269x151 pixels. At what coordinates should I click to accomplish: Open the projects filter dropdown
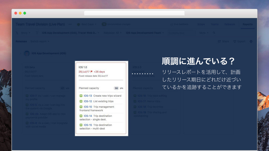[71, 33]
